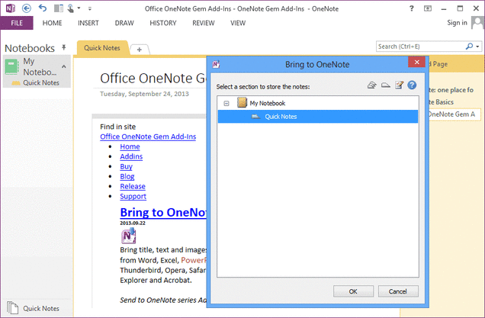This screenshot has width=485, height=318.
Task: Click the Undo arrow in quick access toolbar
Action: (x=43, y=8)
